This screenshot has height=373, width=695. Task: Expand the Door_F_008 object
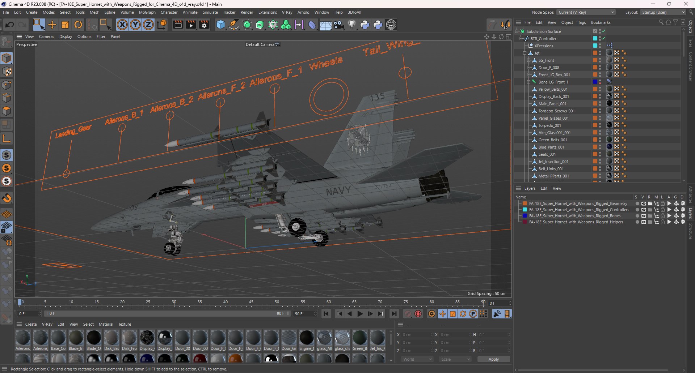coord(529,68)
